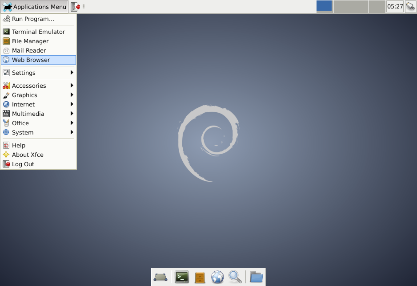The width and height of the screenshot is (417, 286).
Task: Expand the Settings submenu
Action: pos(38,73)
